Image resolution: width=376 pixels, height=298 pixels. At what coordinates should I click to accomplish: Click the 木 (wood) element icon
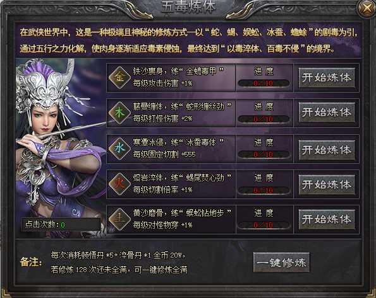119,113
